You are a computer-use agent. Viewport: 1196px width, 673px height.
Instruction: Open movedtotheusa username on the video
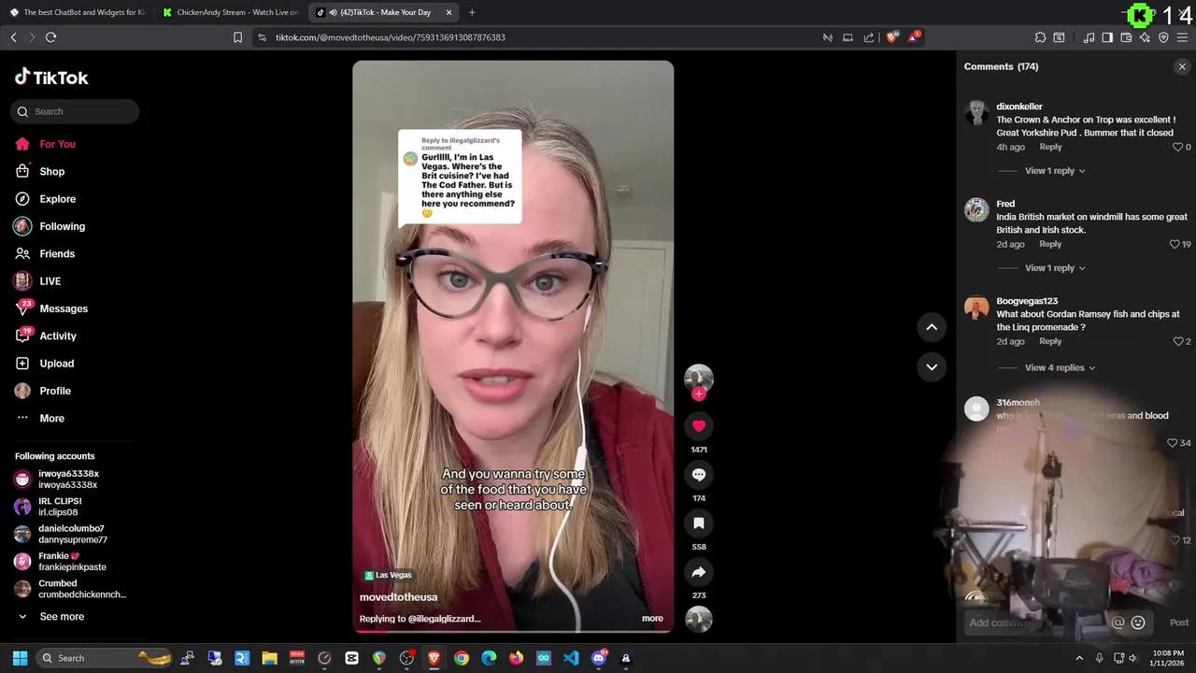pyautogui.click(x=398, y=597)
